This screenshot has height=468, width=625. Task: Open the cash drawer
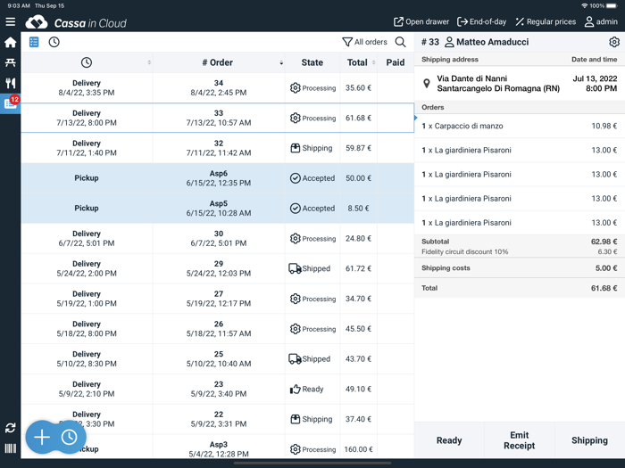click(x=421, y=22)
